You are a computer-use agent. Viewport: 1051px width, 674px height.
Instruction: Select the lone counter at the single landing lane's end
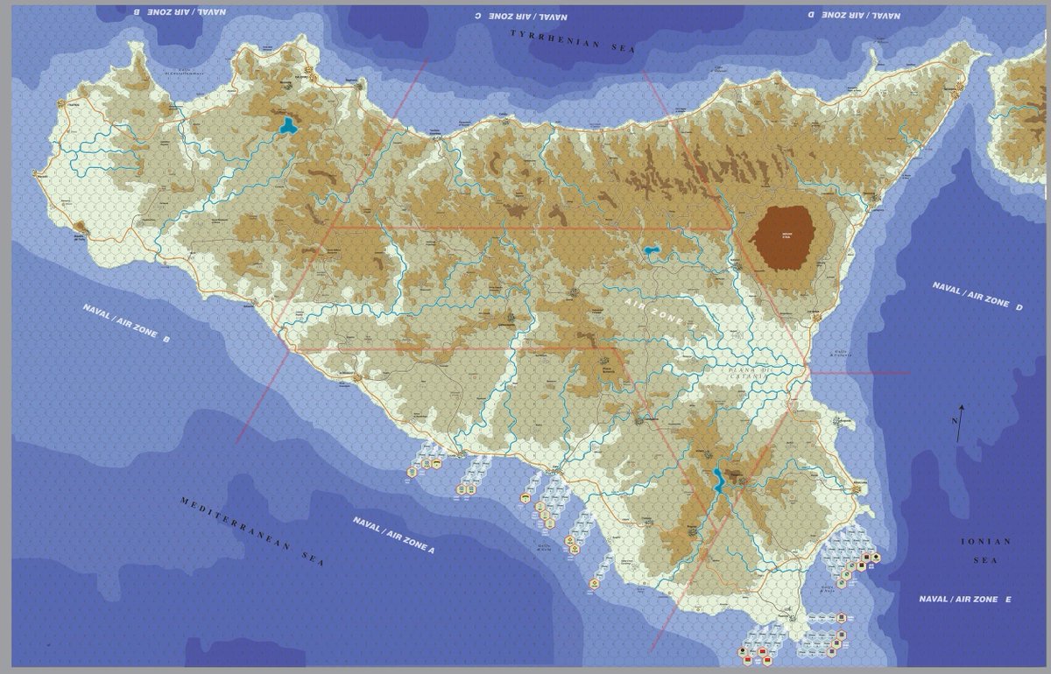pyautogui.click(x=595, y=582)
